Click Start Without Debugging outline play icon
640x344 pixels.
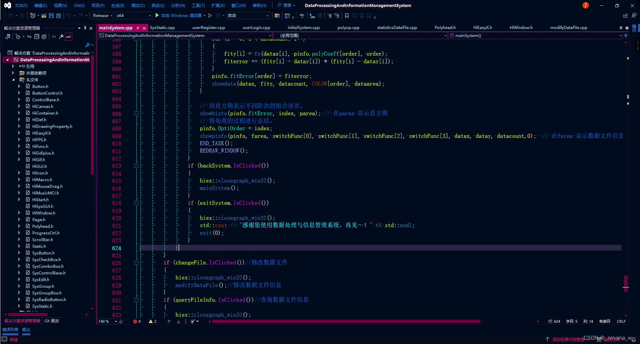(210, 16)
